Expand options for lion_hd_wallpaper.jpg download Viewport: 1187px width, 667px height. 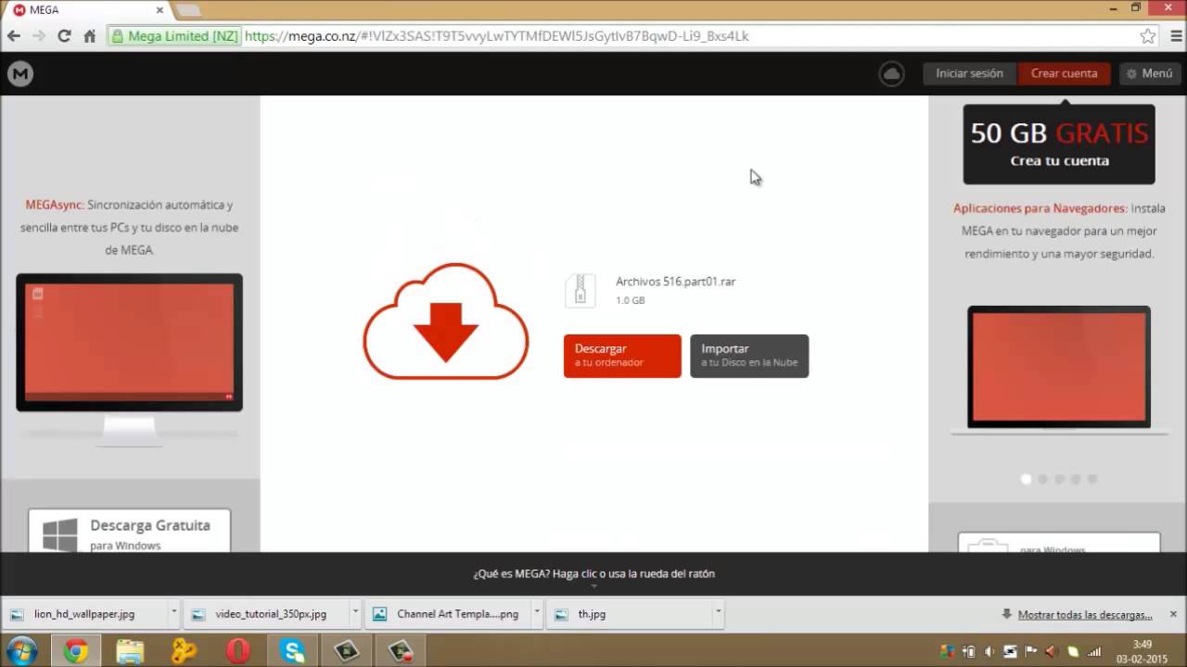click(x=173, y=613)
